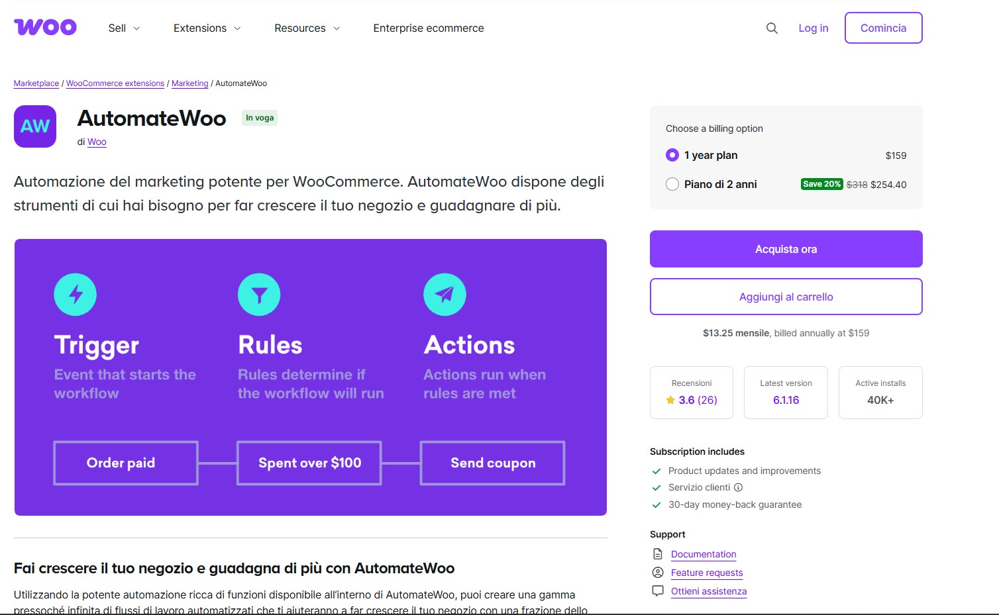
Task: Click the Active installs 40K+ card
Action: point(880,393)
